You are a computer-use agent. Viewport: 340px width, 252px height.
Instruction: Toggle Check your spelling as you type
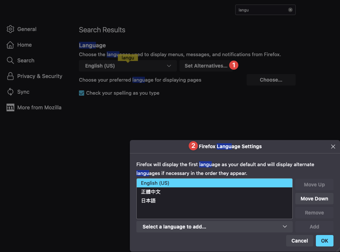(x=82, y=93)
